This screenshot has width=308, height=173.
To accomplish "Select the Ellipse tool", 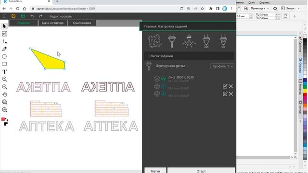I will click(4, 57).
